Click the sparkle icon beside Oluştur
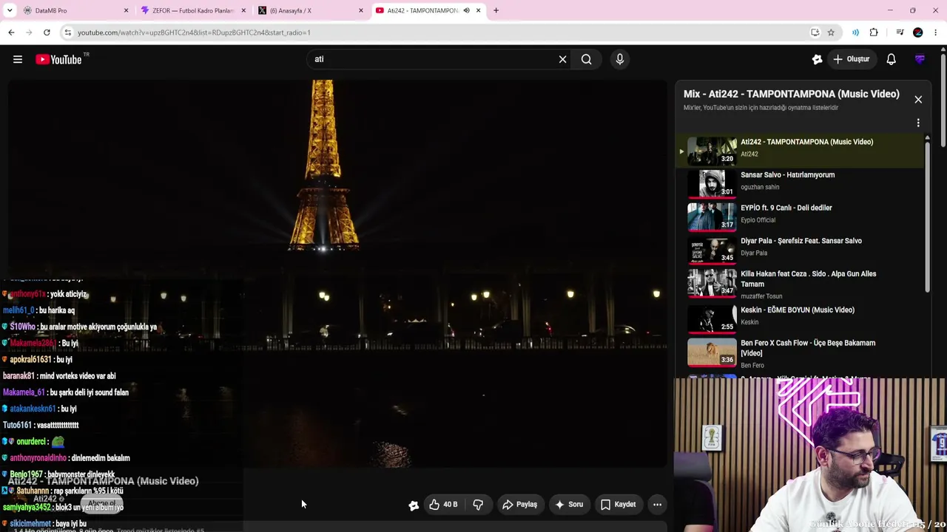 click(x=817, y=59)
